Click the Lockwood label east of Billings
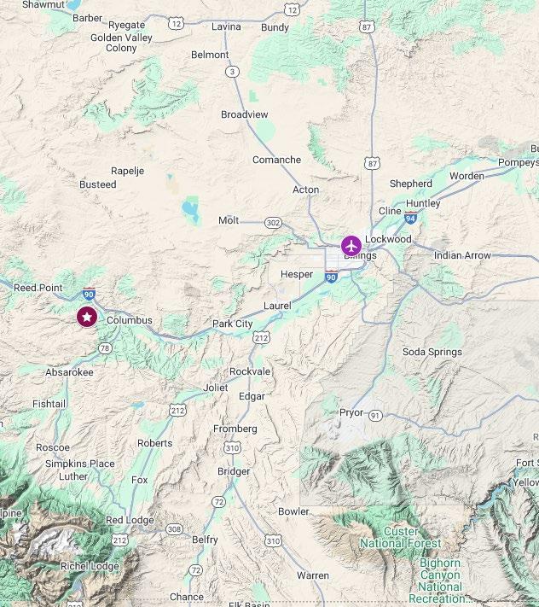The width and height of the screenshot is (539, 607). pyautogui.click(x=388, y=239)
